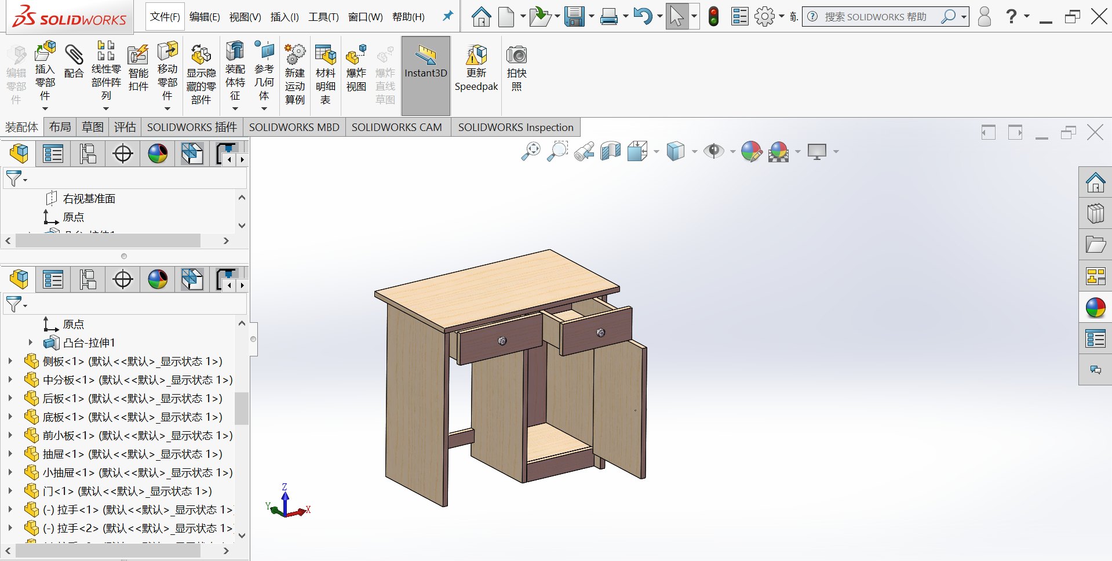This screenshot has width=1112, height=561.
Task: Click the Edit Appearance color ball in view toolbar
Action: click(x=752, y=151)
